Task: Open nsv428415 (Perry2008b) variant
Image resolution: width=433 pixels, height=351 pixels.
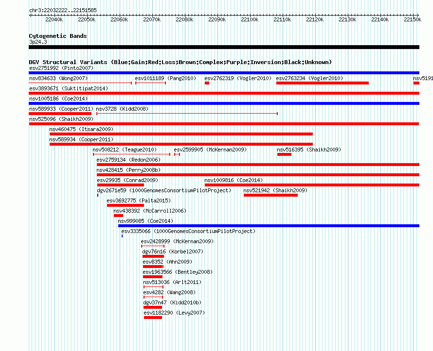Action: (x=128, y=170)
